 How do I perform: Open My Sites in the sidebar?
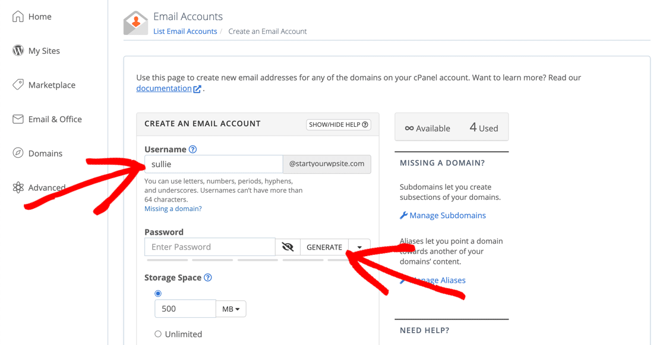[x=44, y=50]
